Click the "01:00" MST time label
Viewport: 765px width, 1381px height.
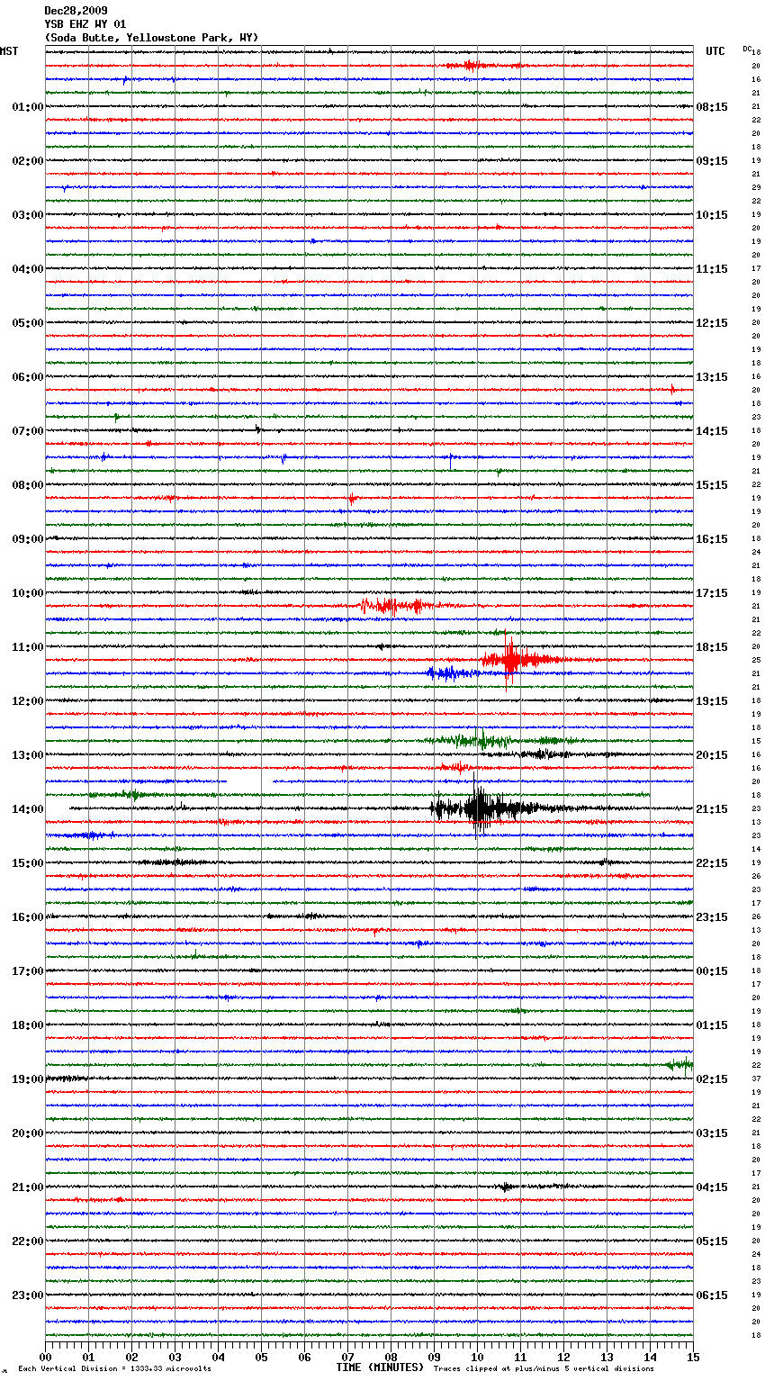[28, 107]
